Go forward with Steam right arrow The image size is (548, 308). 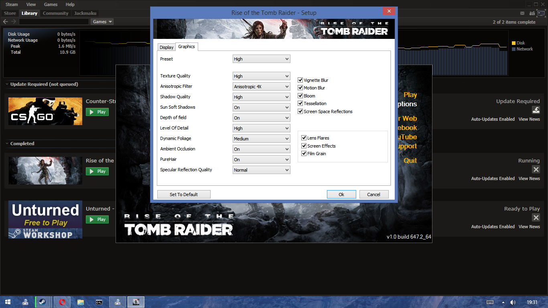14,22
